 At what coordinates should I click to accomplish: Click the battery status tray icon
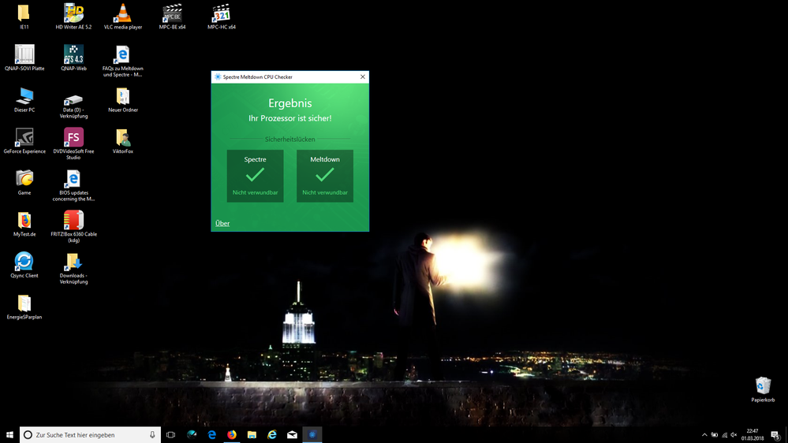(714, 435)
